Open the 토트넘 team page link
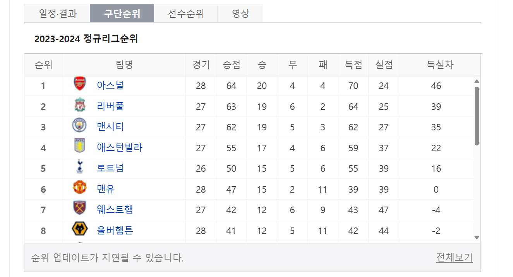Viewport: 513px width, 277px height. click(110, 168)
